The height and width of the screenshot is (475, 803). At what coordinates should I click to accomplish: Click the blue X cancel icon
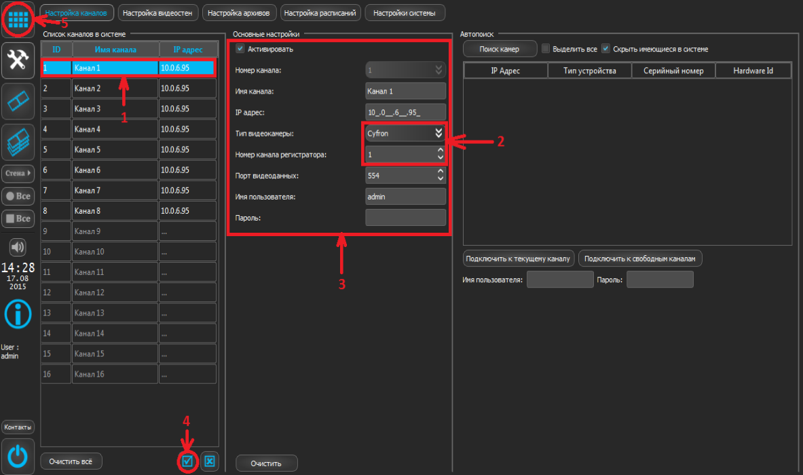[210, 461]
